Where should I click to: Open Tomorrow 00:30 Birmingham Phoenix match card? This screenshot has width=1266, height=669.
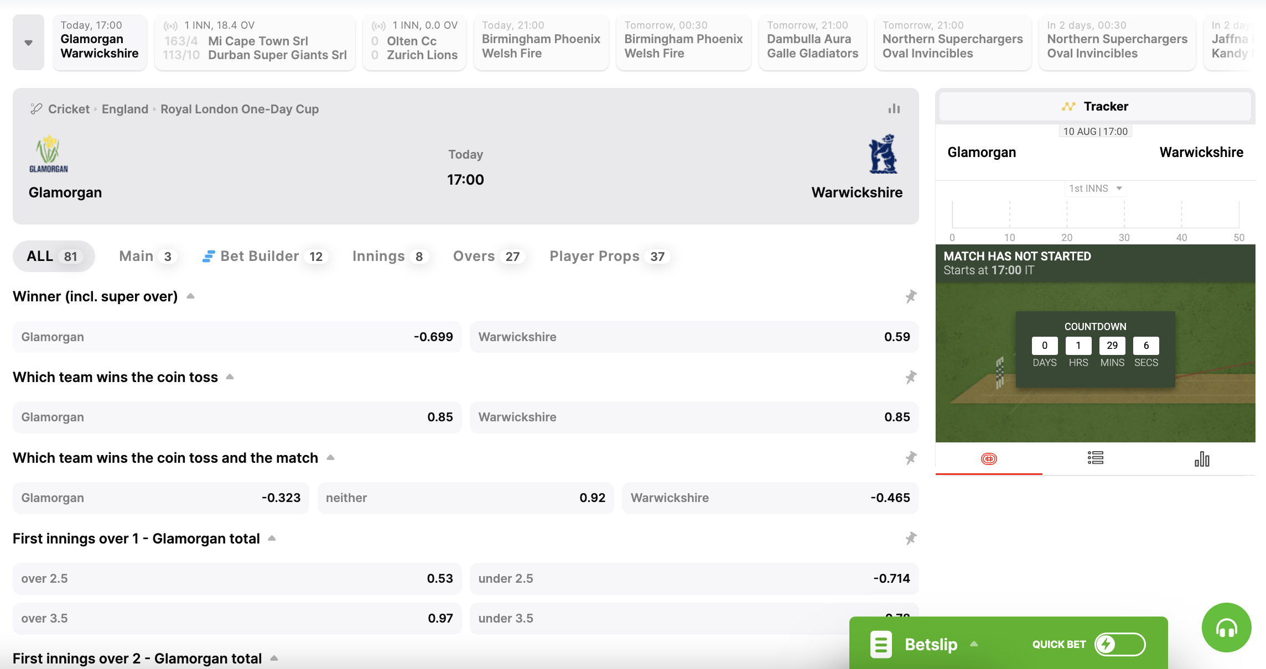tap(683, 43)
